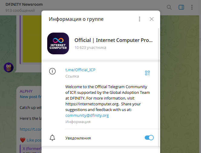Click the 913 сообщений subtitle

(20, 10)
